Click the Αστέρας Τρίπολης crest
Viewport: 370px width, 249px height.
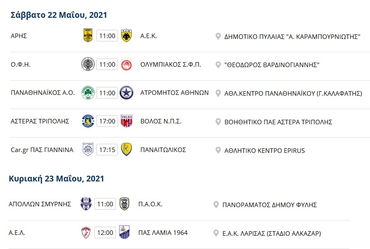(x=88, y=121)
